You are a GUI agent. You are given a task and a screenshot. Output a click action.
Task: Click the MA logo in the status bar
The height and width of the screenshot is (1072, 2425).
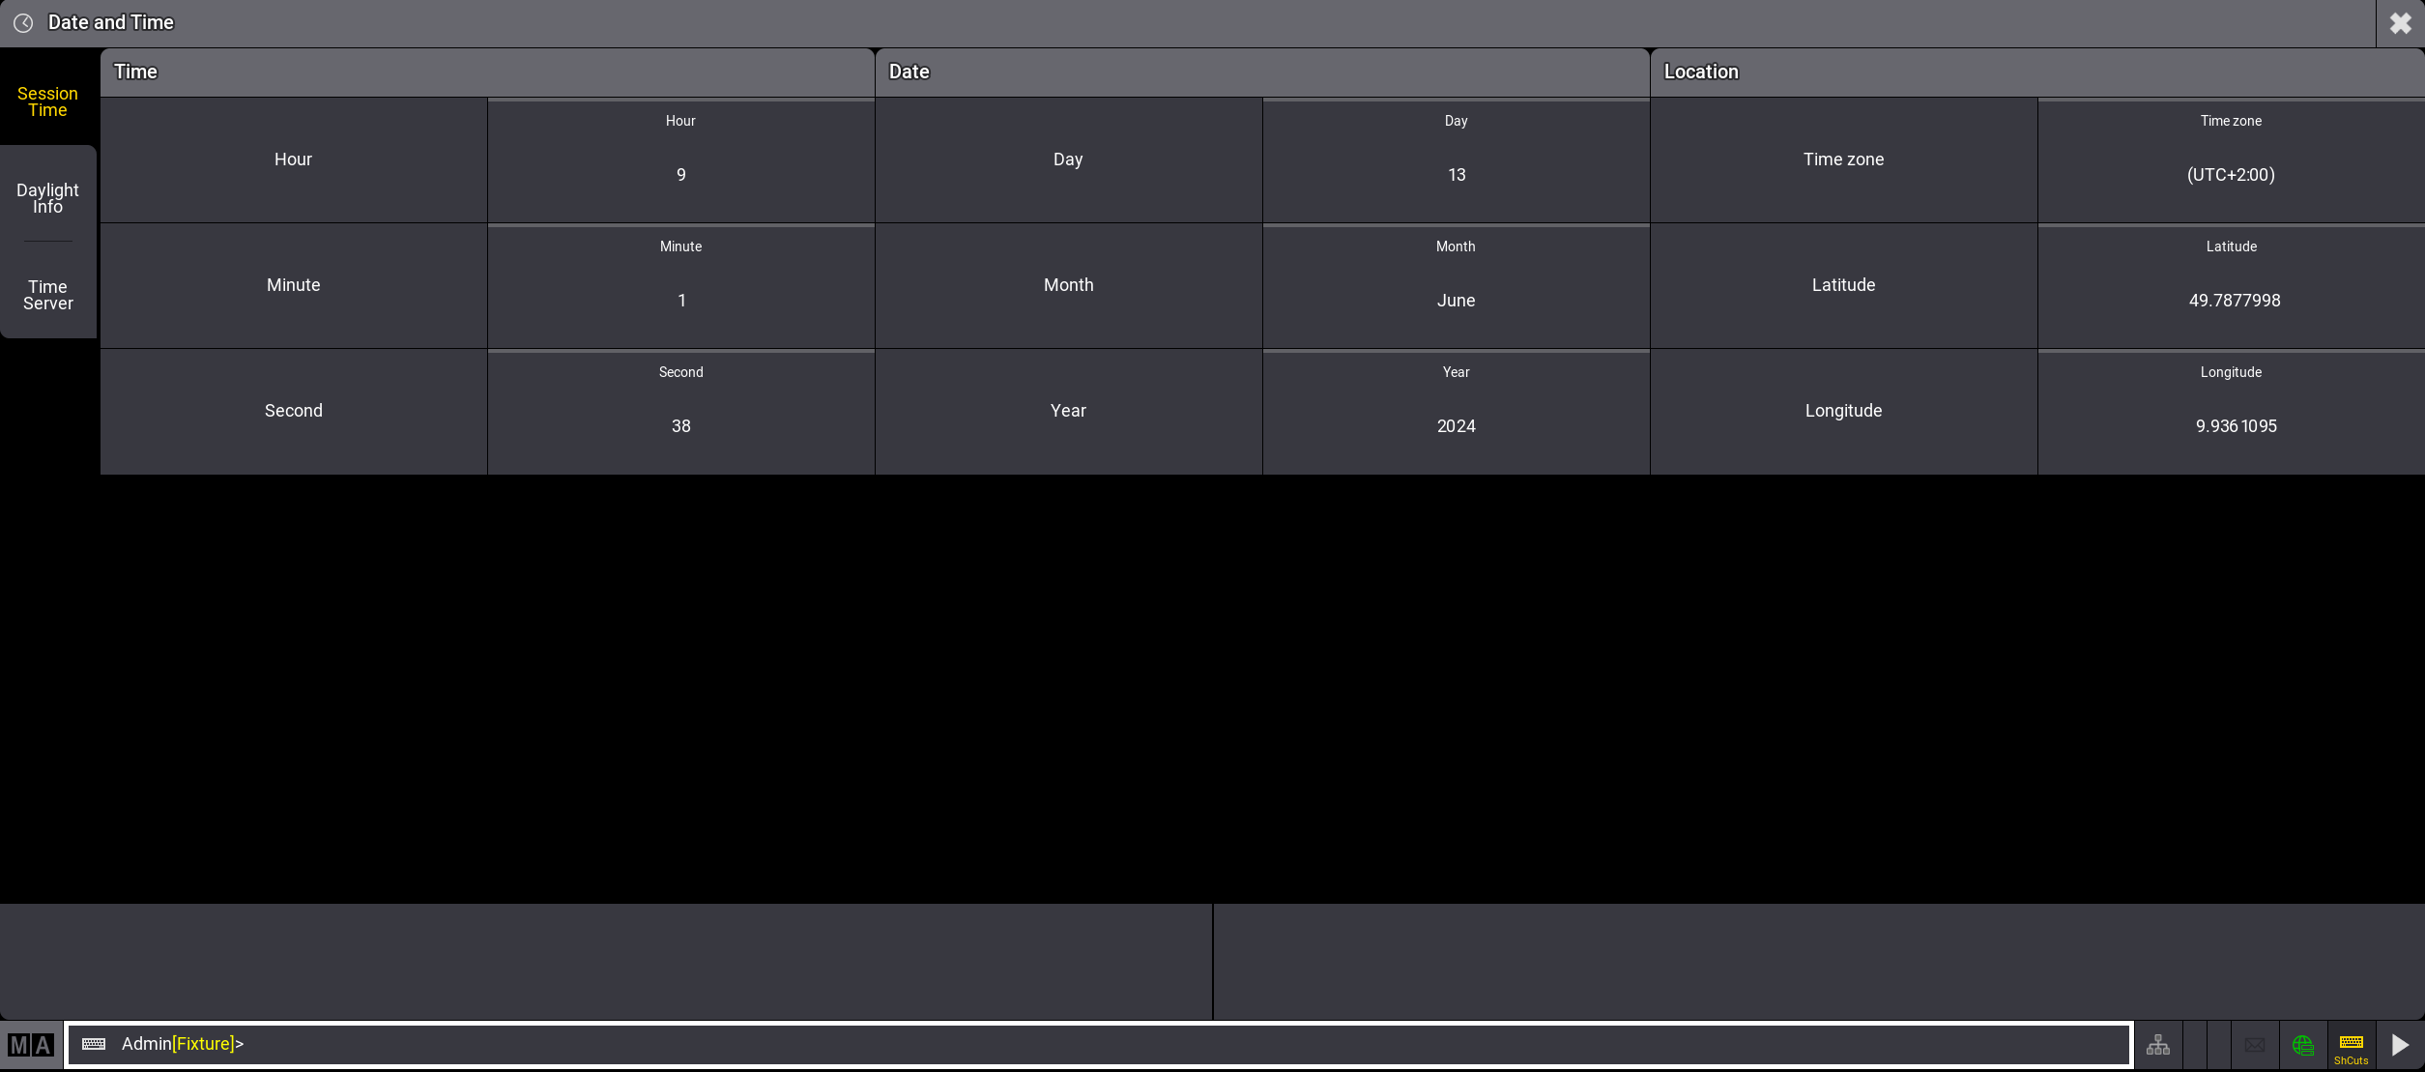click(x=29, y=1044)
